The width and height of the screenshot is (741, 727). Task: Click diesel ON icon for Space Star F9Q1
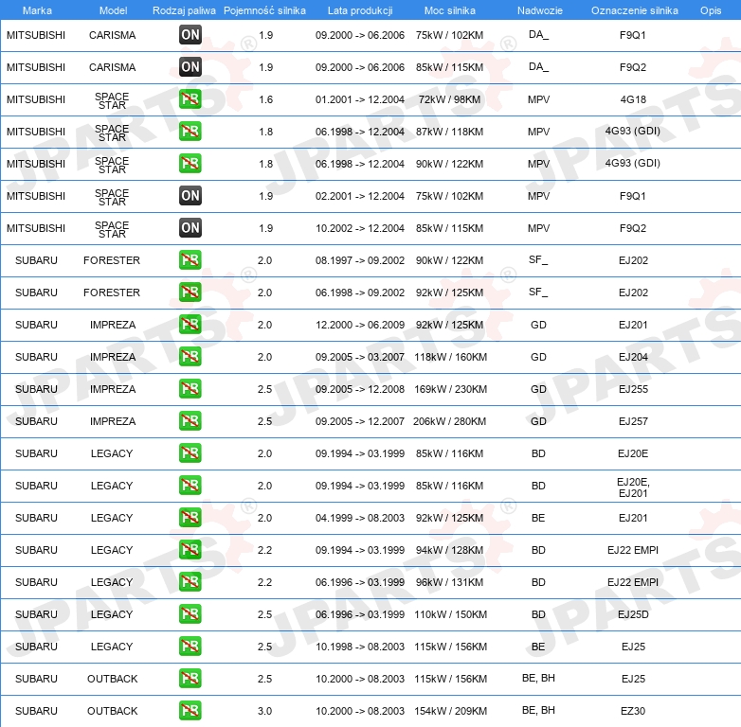190,195
